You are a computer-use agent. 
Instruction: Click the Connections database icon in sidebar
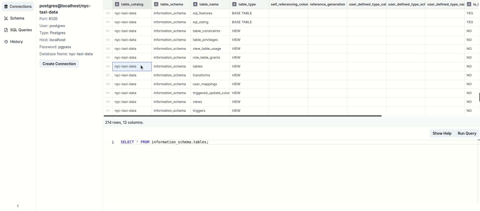pos(6,7)
